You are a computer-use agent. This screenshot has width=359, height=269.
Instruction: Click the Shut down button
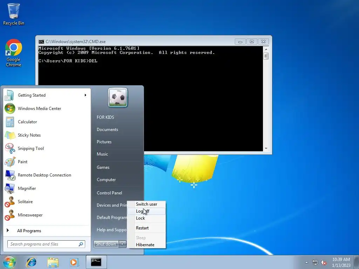(x=106, y=244)
